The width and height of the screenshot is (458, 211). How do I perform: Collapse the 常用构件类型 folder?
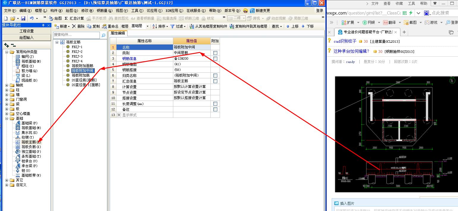pos(7,52)
